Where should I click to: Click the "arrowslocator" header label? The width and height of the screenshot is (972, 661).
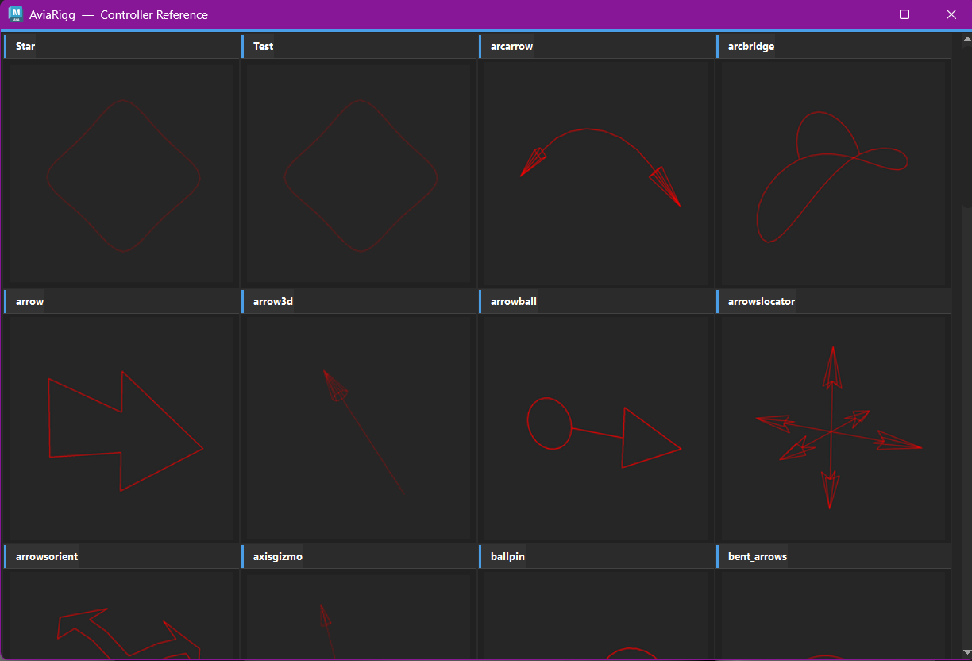pyautogui.click(x=761, y=301)
